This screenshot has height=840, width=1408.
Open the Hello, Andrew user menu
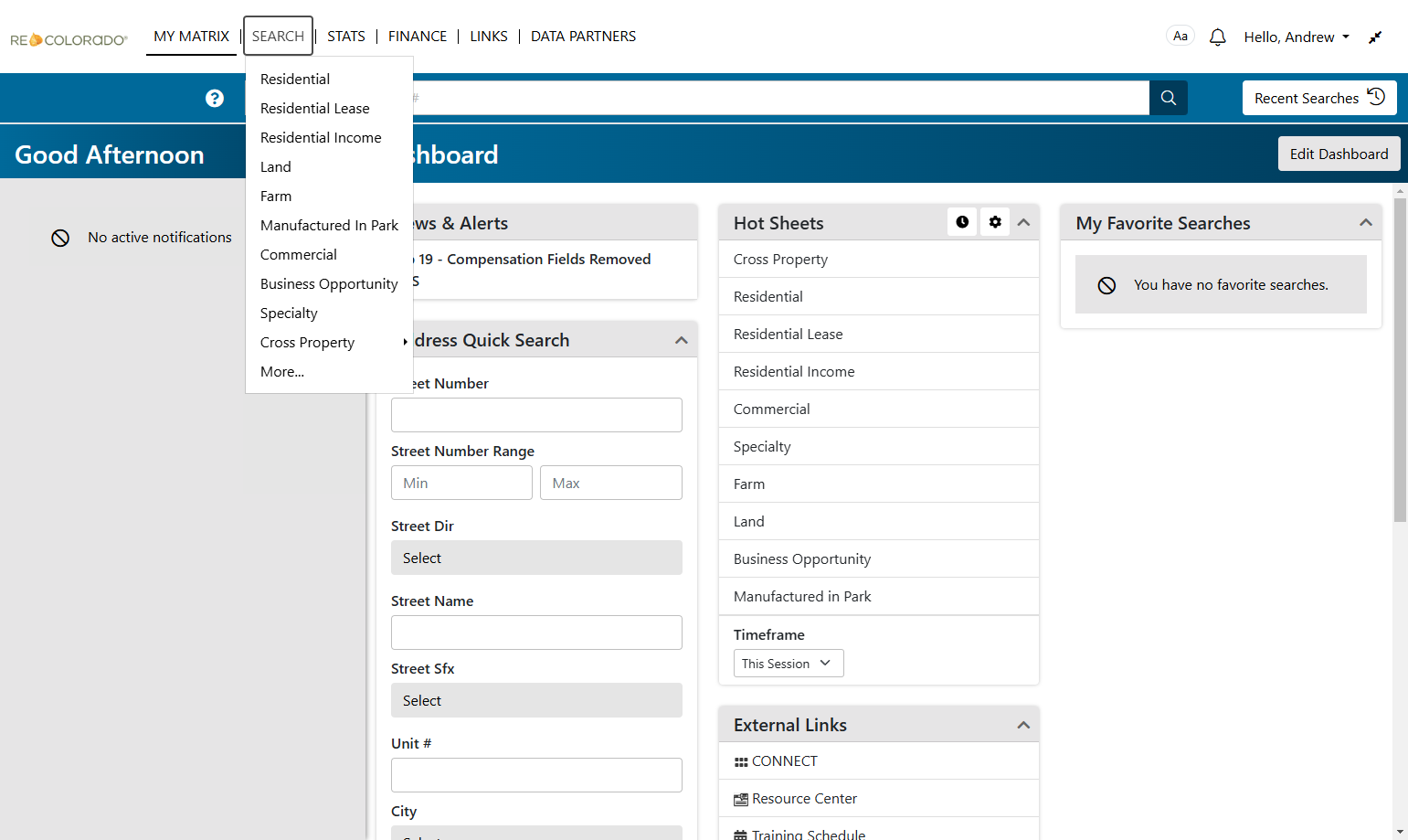[1297, 37]
